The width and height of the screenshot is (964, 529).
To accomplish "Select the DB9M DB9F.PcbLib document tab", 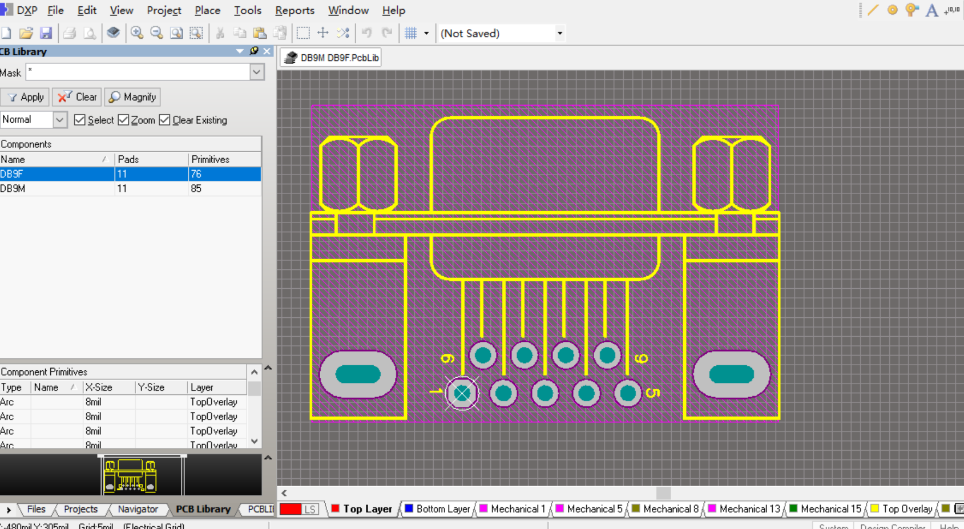I will [332, 58].
